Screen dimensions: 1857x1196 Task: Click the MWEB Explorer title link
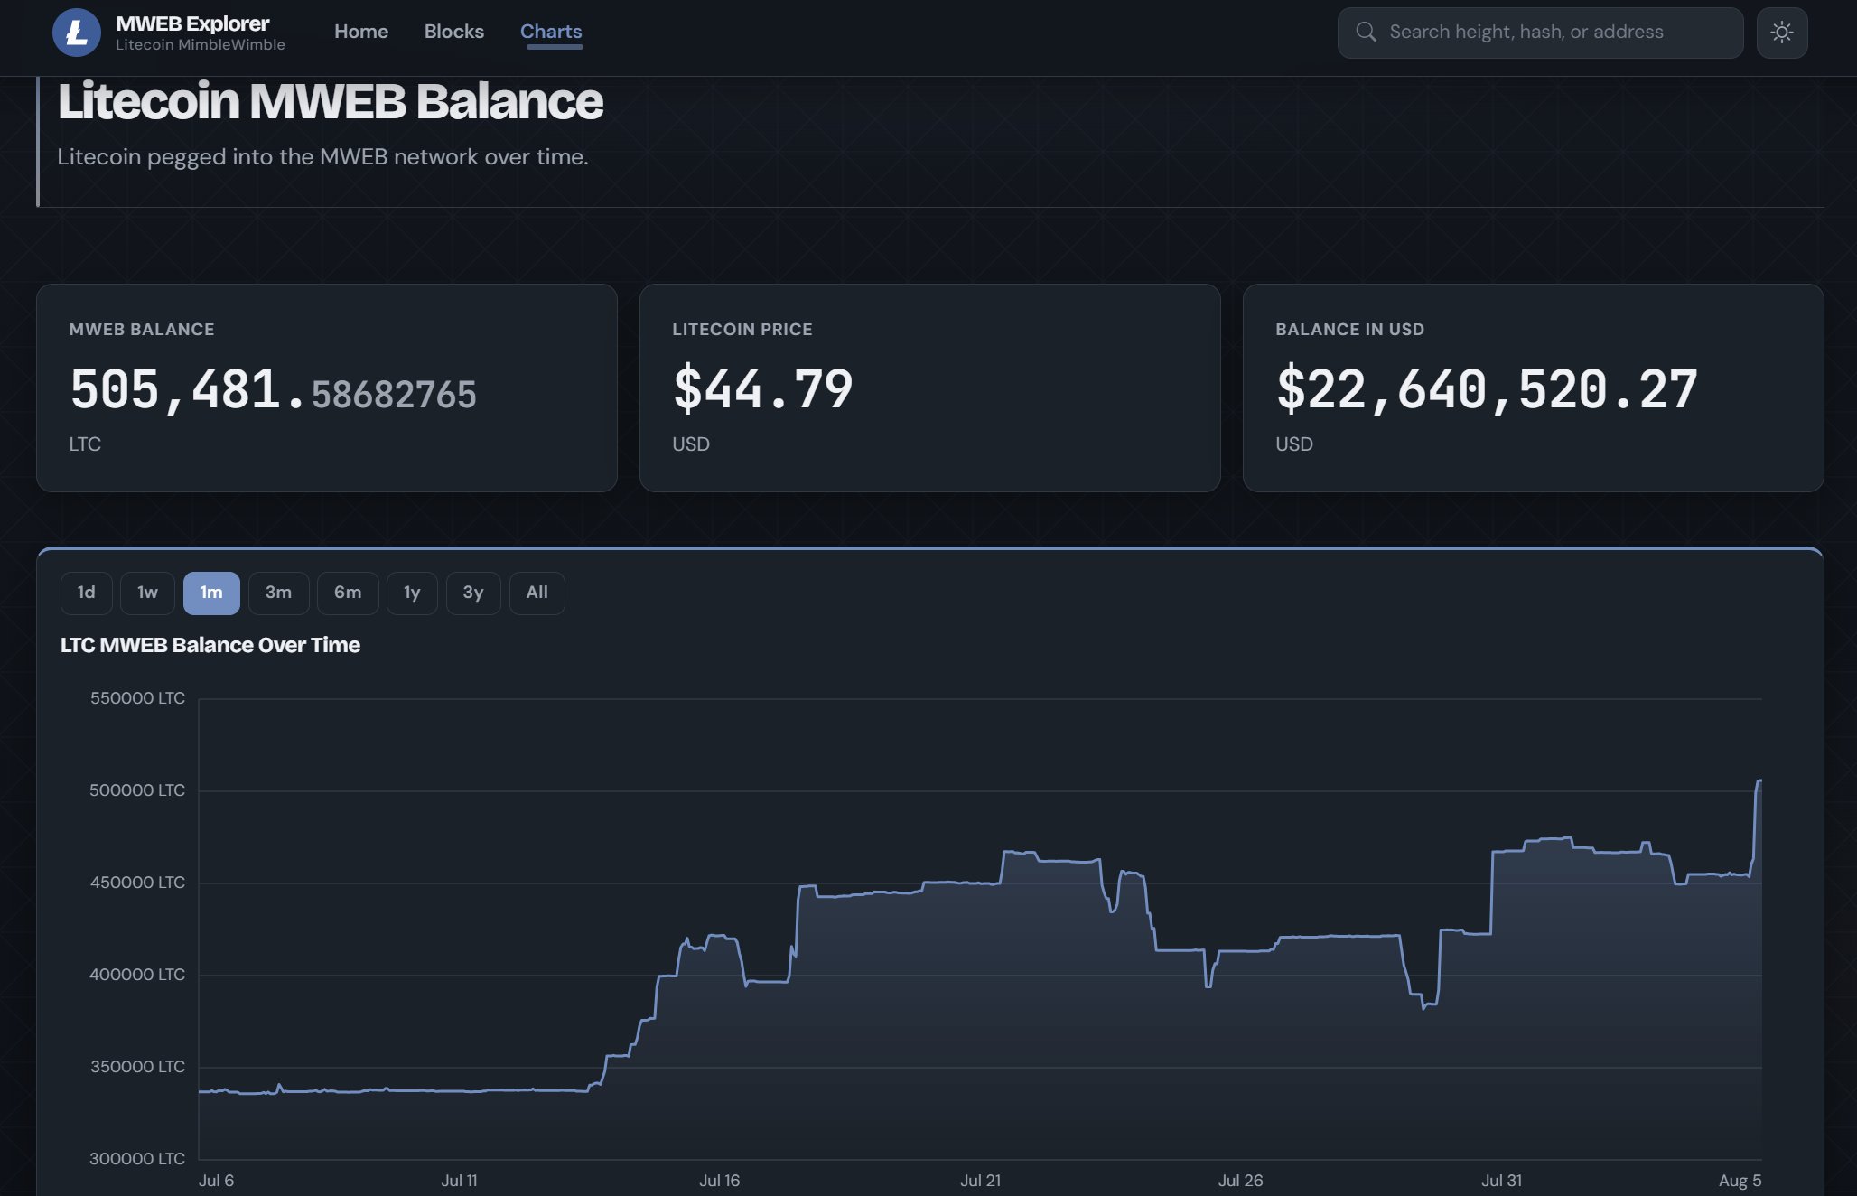point(192,23)
